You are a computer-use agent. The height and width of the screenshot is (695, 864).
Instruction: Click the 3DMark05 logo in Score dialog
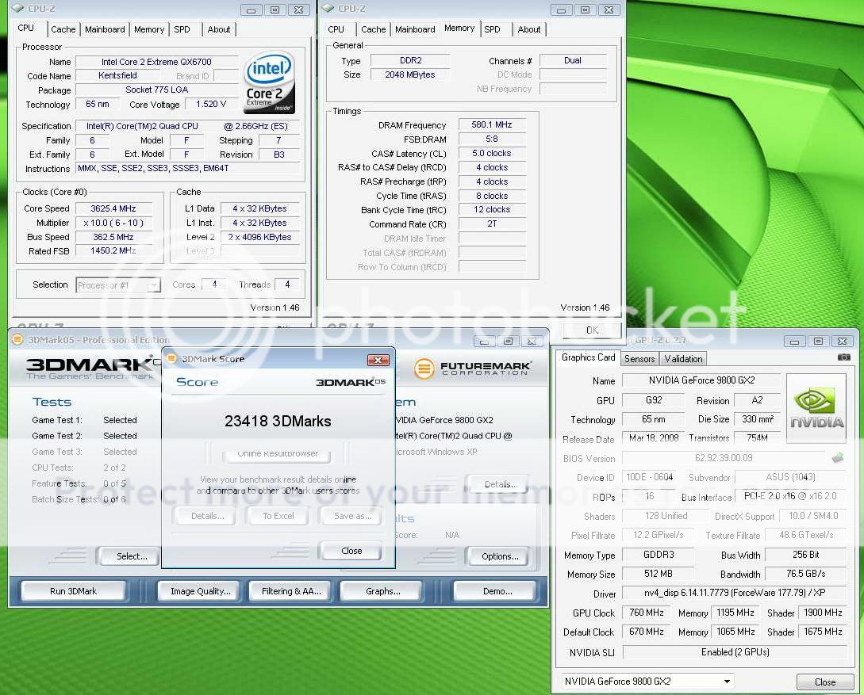351,382
